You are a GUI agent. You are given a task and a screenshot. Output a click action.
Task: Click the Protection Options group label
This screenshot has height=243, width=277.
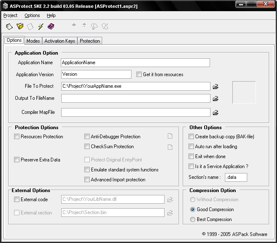pyautogui.click(x=36, y=128)
